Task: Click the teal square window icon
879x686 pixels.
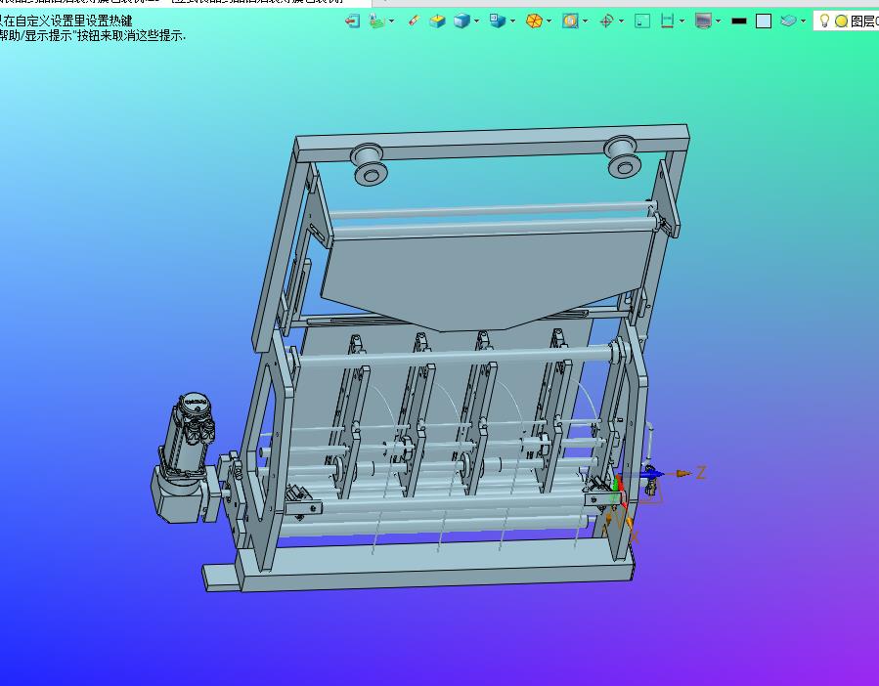Action: (x=642, y=21)
